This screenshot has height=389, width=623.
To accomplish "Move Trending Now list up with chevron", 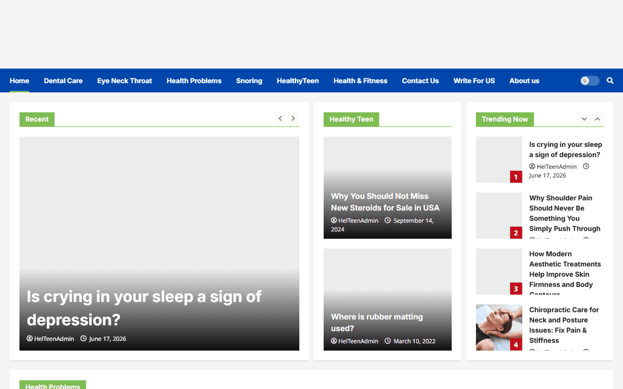I will pos(597,119).
